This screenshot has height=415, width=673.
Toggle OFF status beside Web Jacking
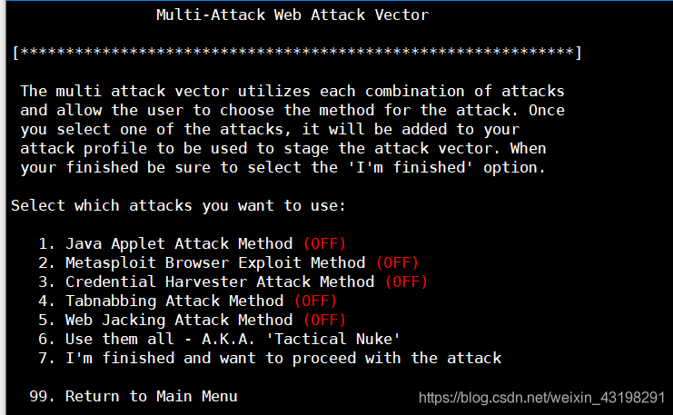(x=324, y=321)
